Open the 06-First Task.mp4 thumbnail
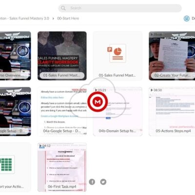This screenshot has height=195, width=195. pos(62,167)
